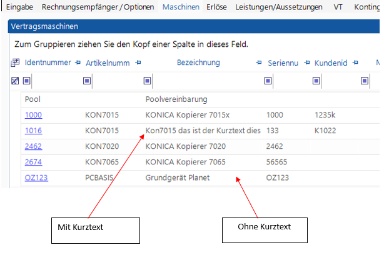Select the KONICA Kopierer 7015x cell
This screenshot has width=389, height=255.
click(187, 115)
